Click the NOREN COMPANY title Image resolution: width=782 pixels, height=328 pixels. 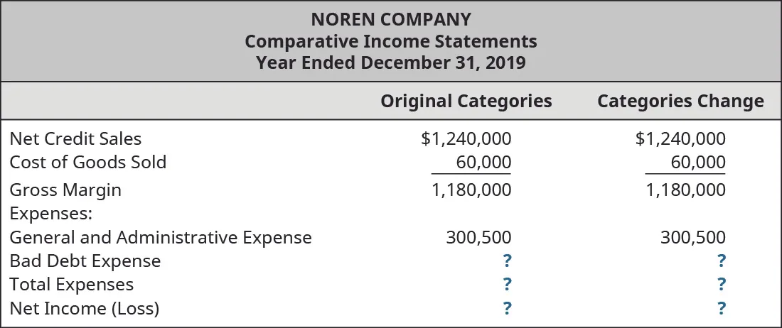pos(390,19)
